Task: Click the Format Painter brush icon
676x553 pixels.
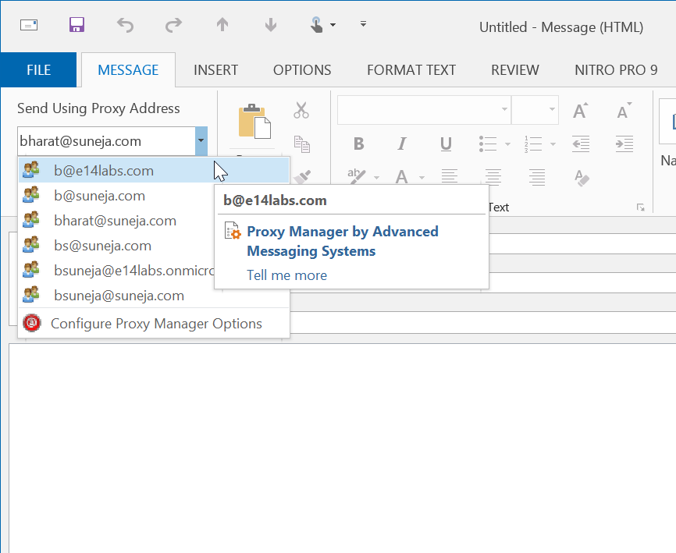Action: point(302,176)
